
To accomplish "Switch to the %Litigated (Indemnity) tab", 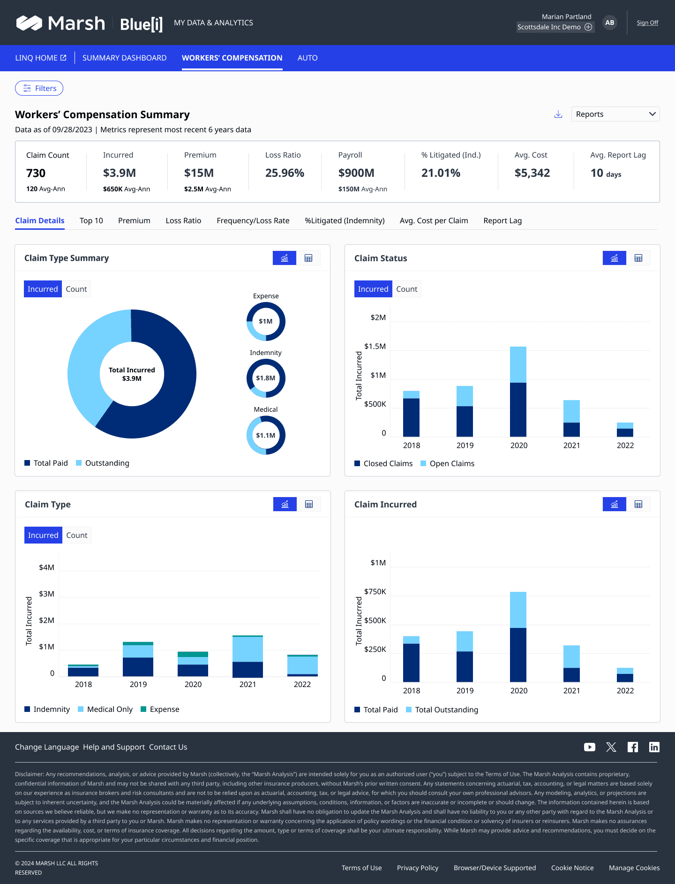I will pyautogui.click(x=345, y=220).
